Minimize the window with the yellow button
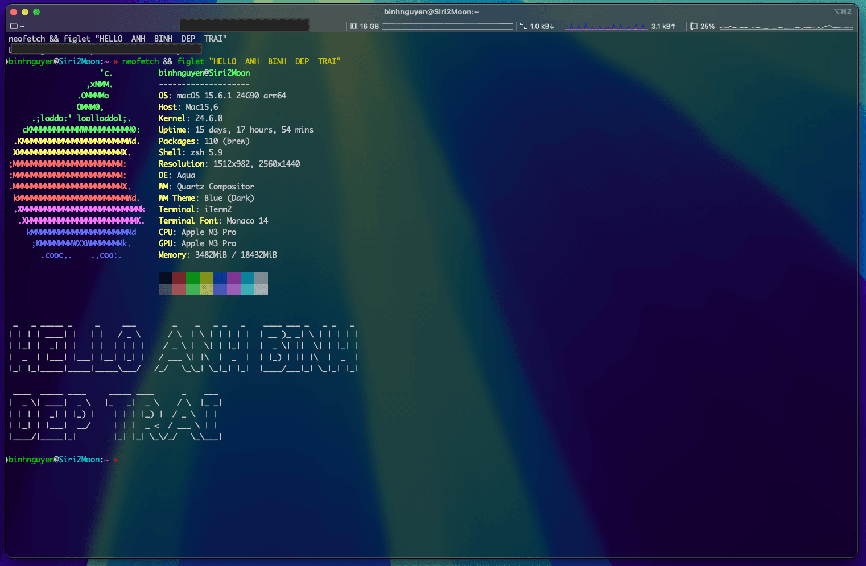This screenshot has width=866, height=566. (25, 12)
